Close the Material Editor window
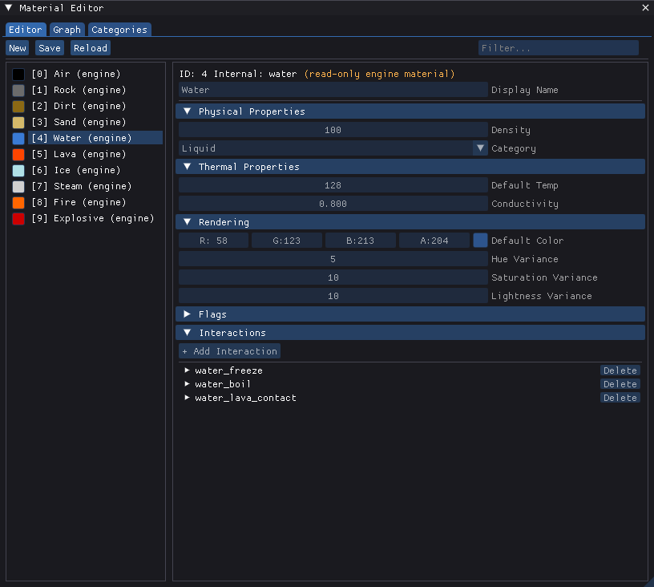This screenshot has height=587, width=654. (x=645, y=8)
